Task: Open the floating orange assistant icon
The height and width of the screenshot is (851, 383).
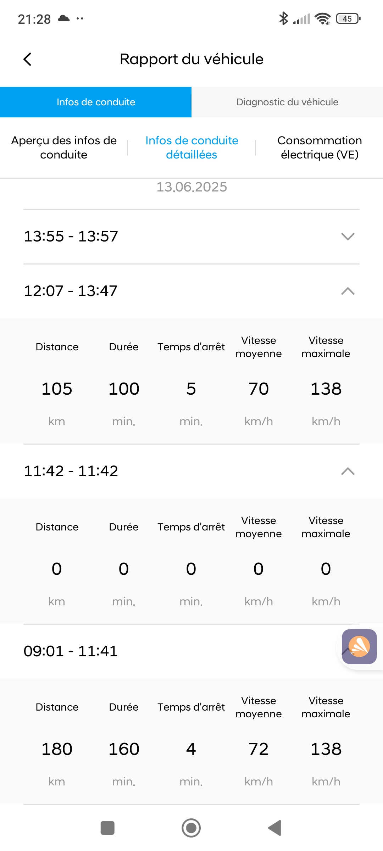Action: pos(359,646)
